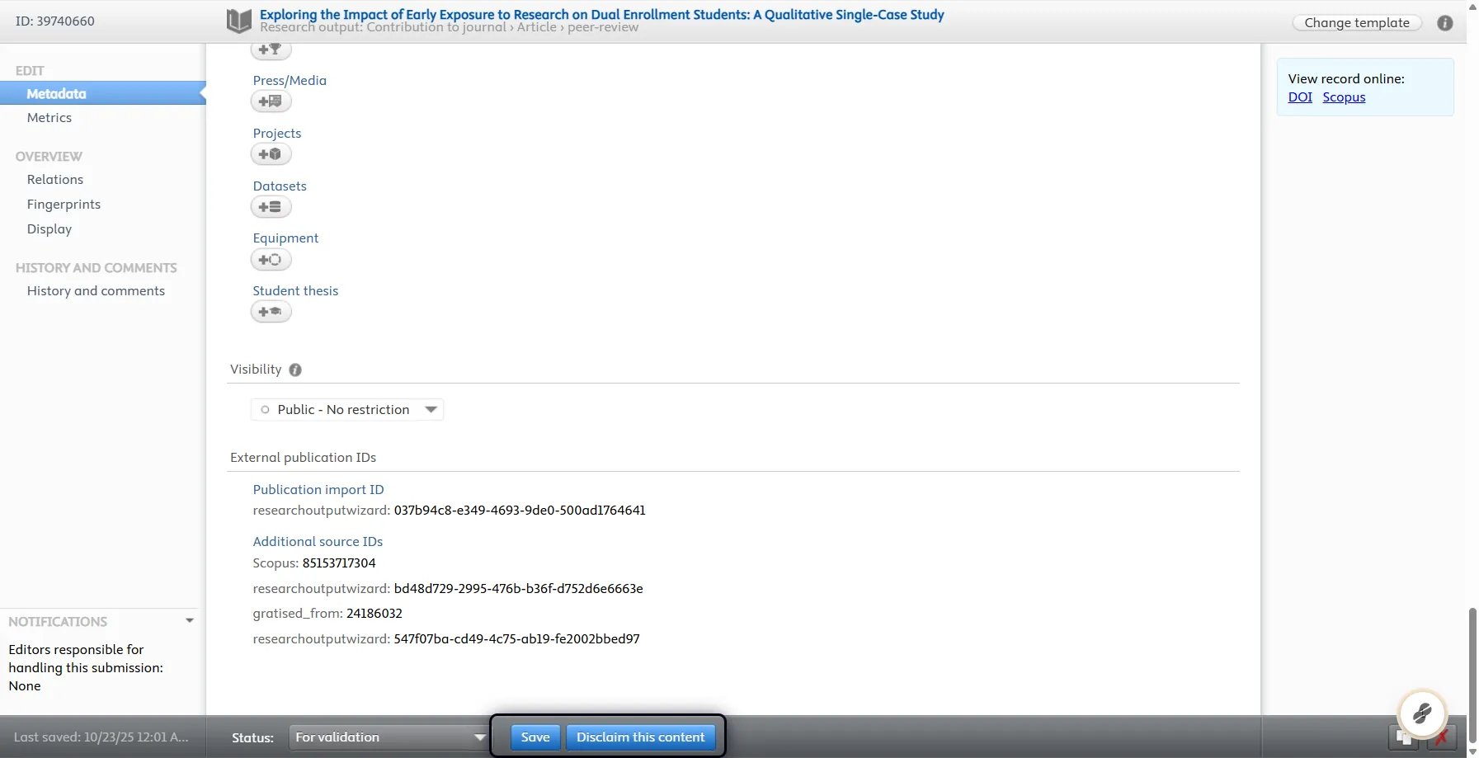Screen dimensions: 1479x758
Task: Click the Change template button
Action: coord(1357,23)
